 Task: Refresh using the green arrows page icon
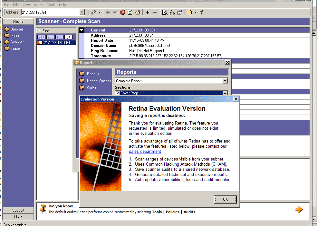pyautogui.click(x=130, y=12)
